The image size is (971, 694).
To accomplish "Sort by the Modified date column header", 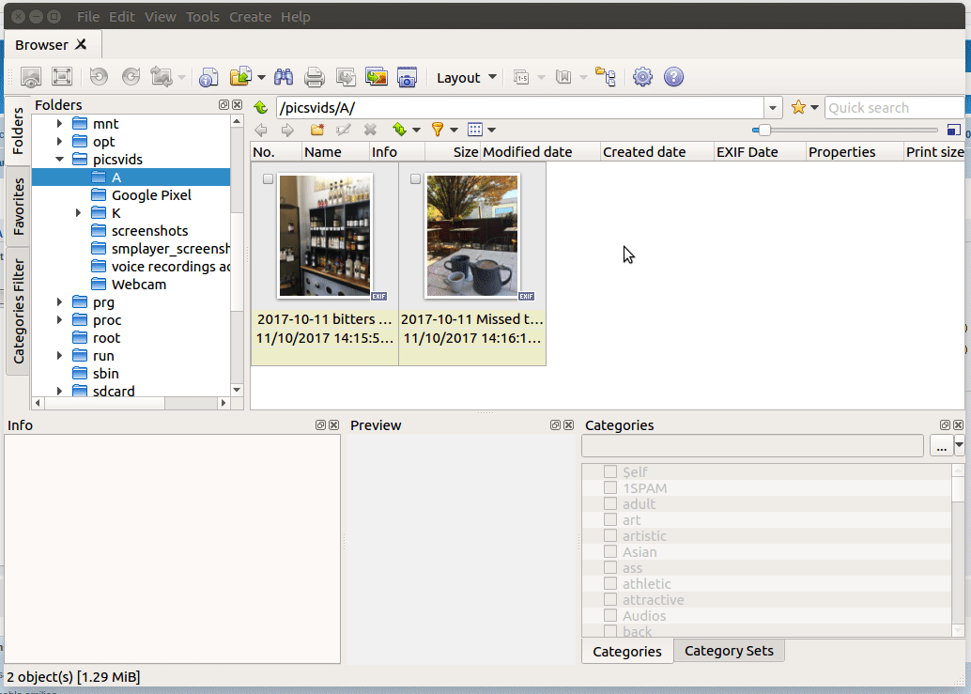I will point(539,152).
